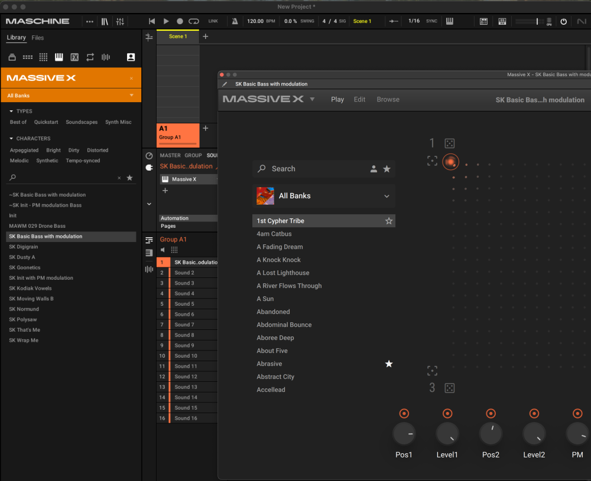Click the library search field
This screenshot has height=481, width=591.
coord(65,178)
